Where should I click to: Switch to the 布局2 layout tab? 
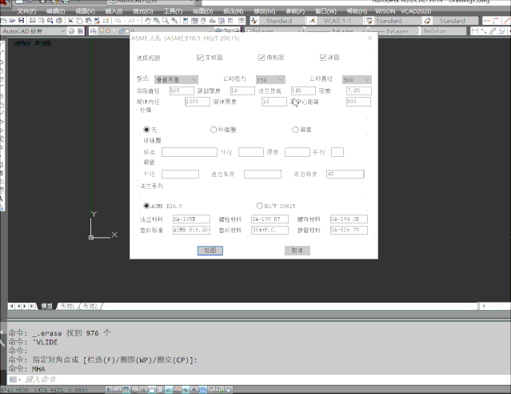click(90, 306)
